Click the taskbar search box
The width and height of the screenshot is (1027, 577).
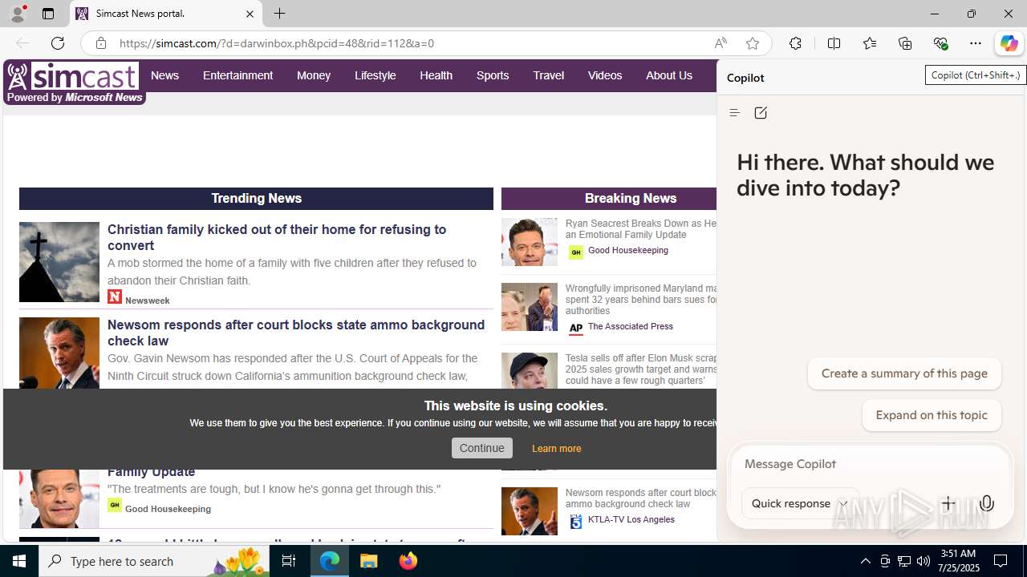tap(153, 561)
